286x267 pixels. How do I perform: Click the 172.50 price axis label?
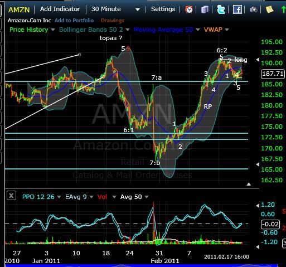tap(272, 138)
